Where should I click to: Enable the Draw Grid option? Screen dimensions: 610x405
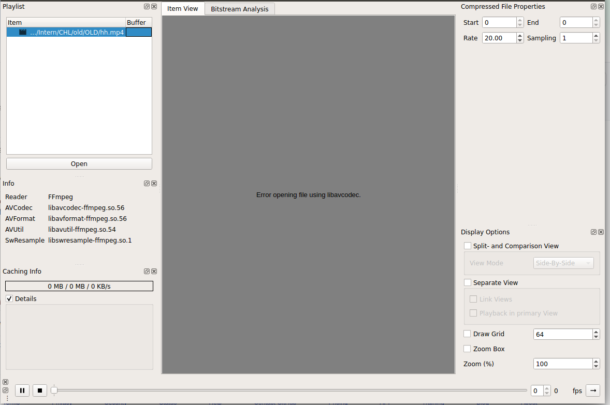pos(467,334)
